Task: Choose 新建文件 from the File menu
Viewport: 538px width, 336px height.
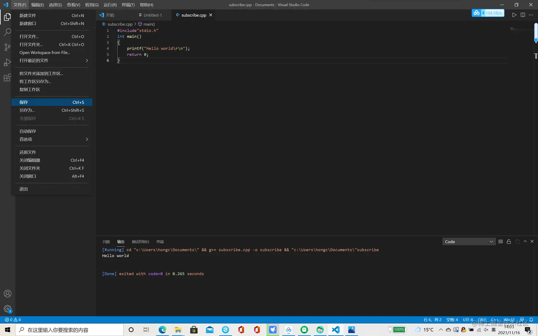Action: click(52, 16)
